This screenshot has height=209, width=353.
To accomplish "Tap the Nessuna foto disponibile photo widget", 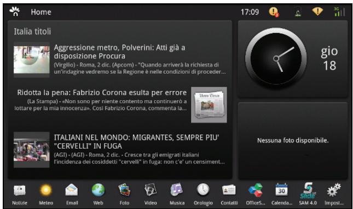I will point(293,140).
